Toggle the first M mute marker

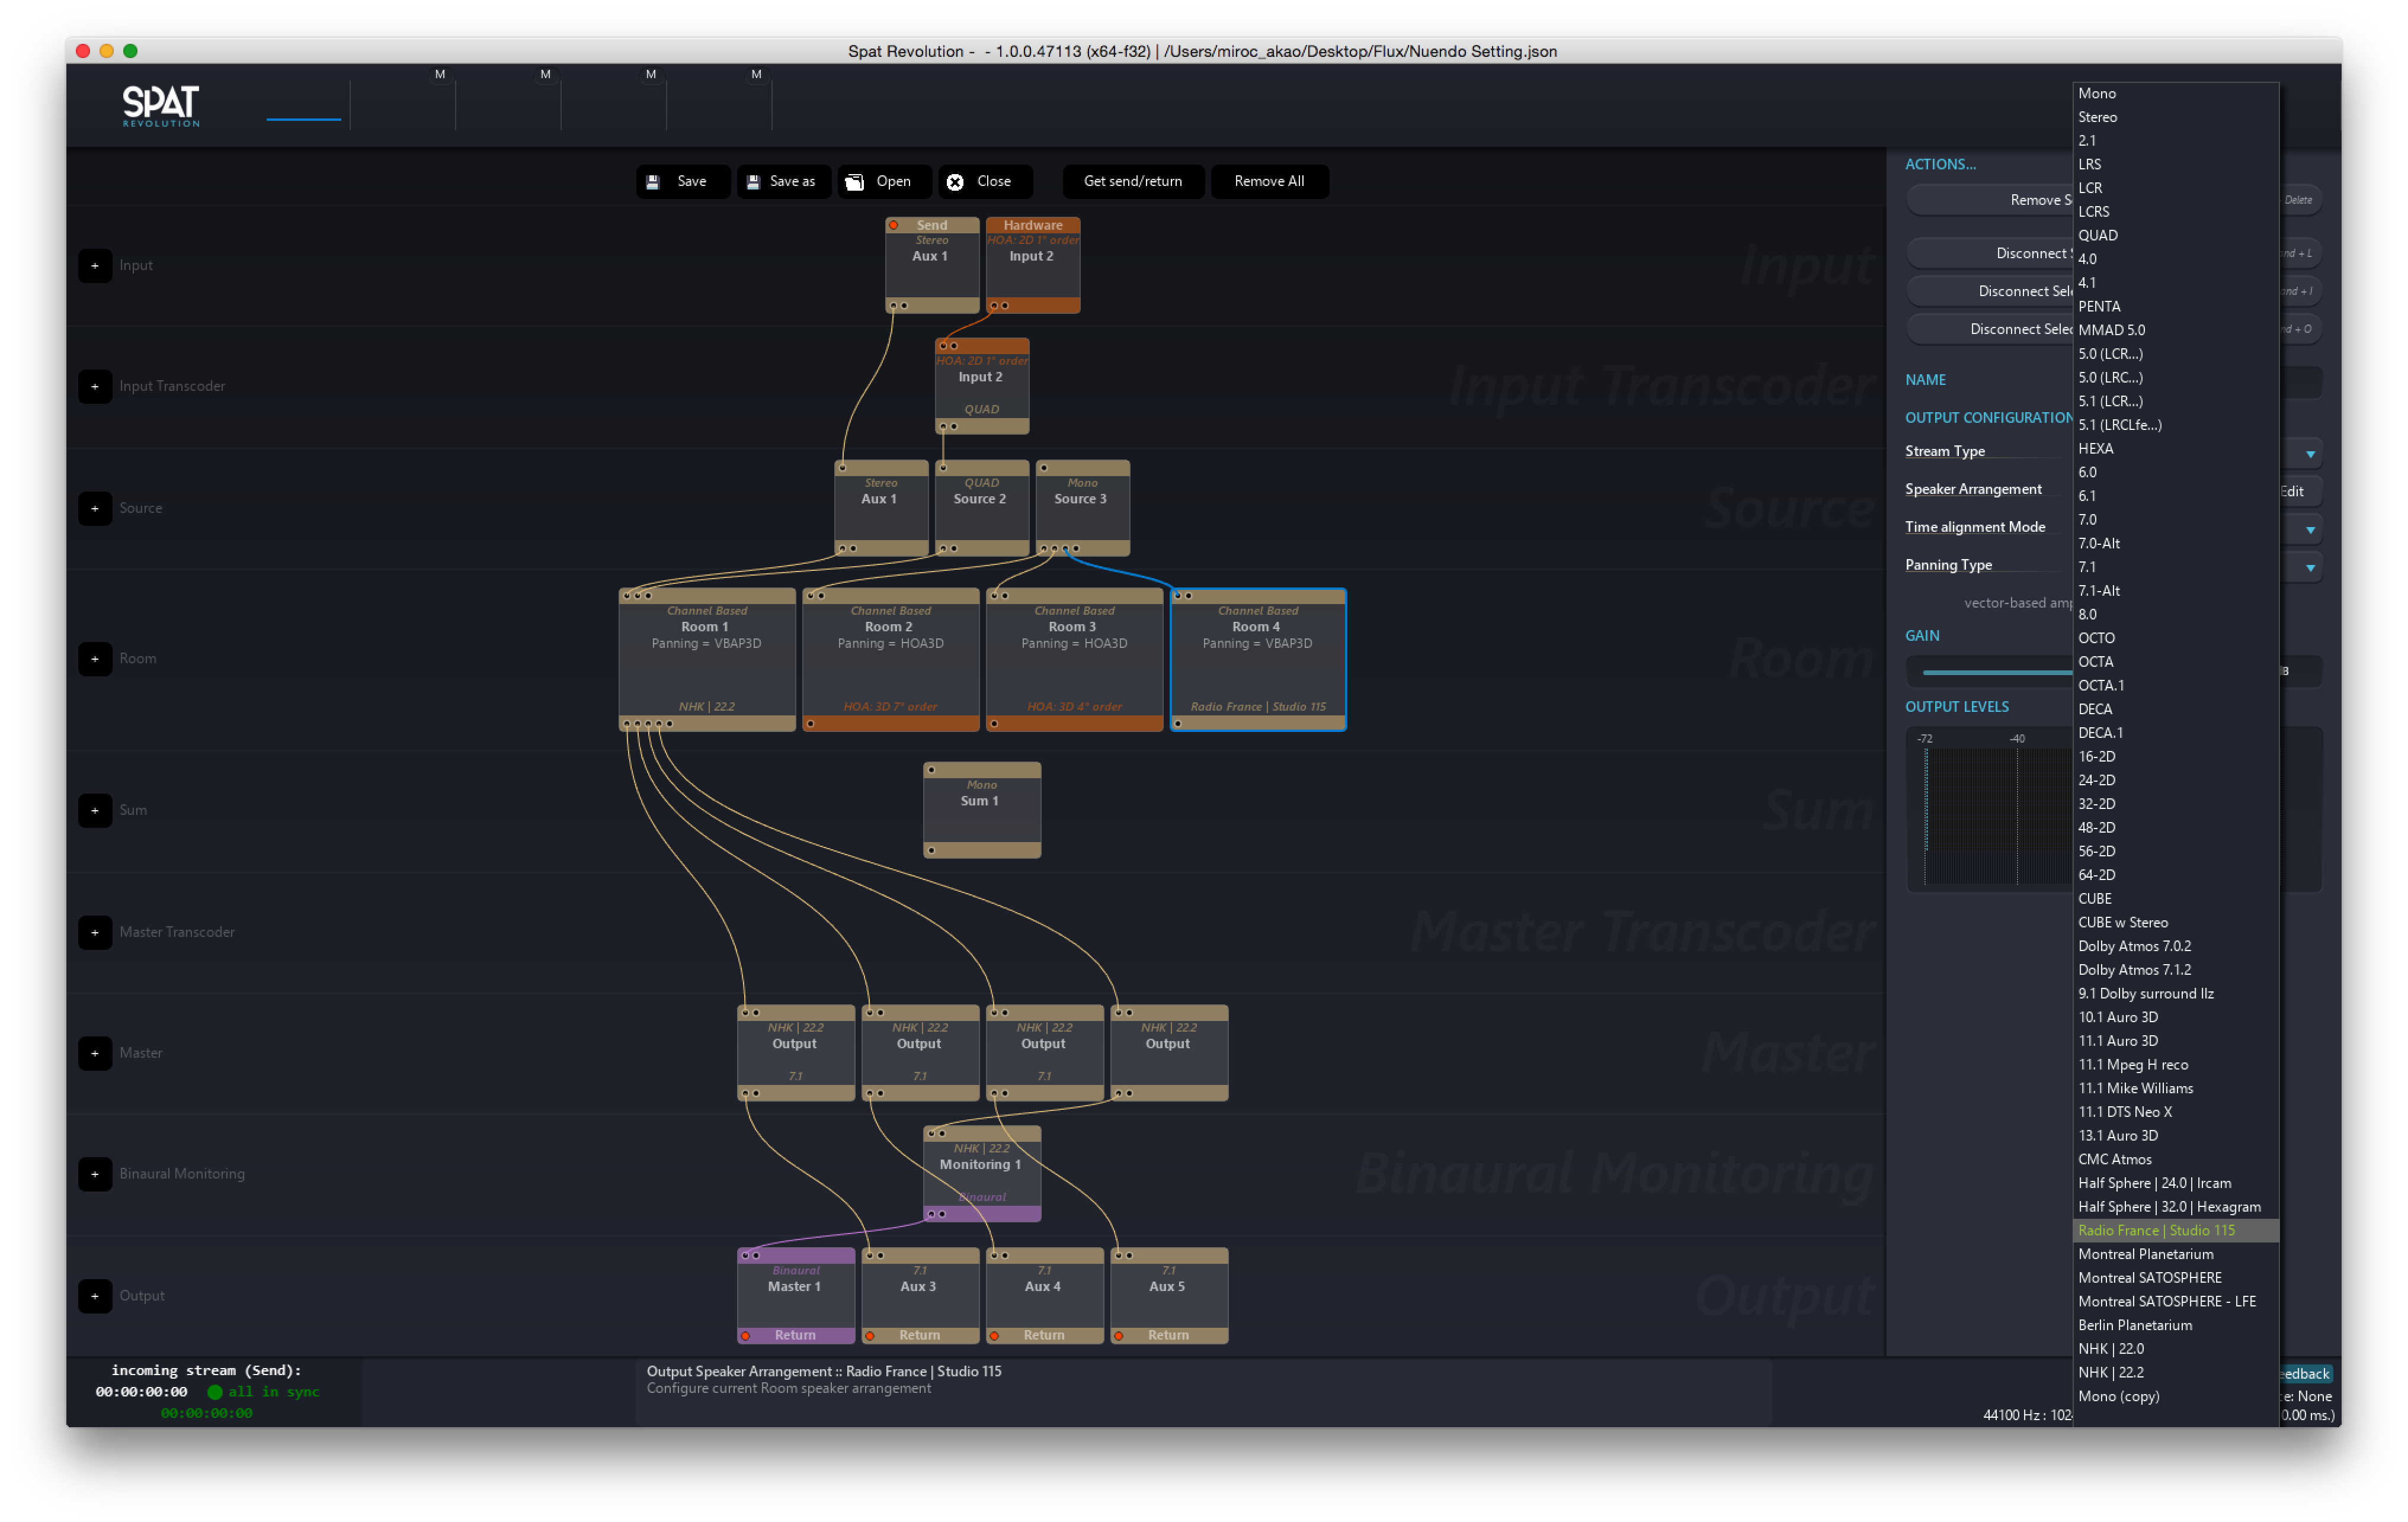point(440,74)
